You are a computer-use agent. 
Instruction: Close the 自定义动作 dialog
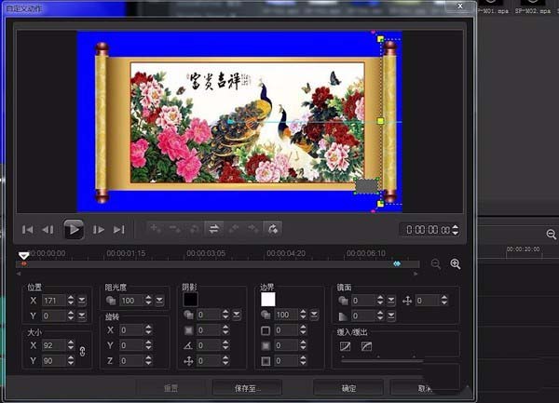(x=460, y=7)
